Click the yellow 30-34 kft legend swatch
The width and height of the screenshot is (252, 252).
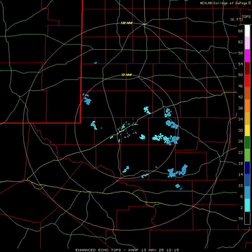click(247, 130)
